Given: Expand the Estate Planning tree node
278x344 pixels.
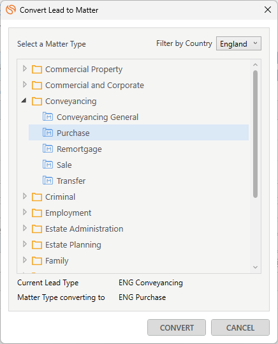Looking at the screenshot, I should 25,244.
